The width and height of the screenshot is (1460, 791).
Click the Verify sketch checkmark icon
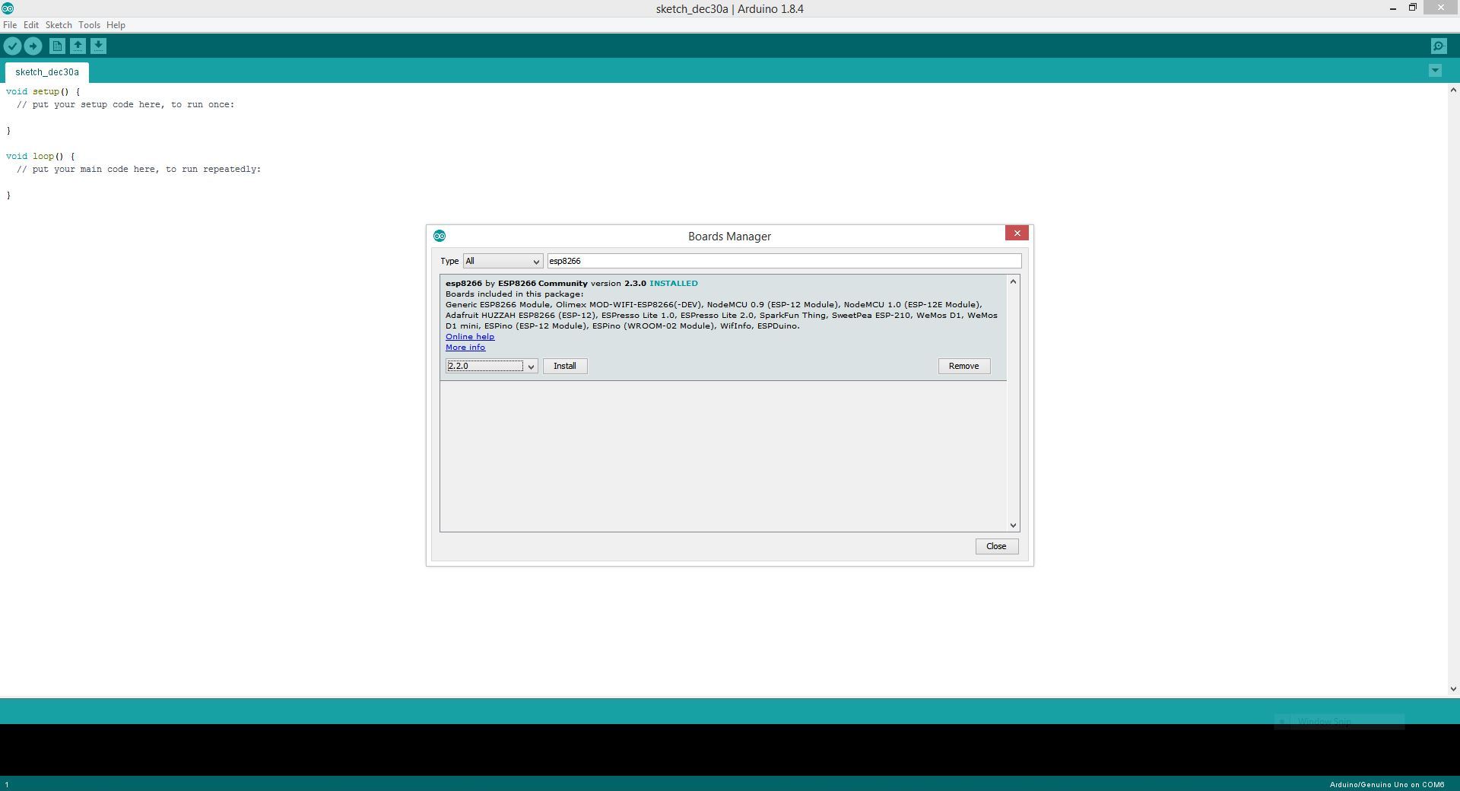click(12, 46)
